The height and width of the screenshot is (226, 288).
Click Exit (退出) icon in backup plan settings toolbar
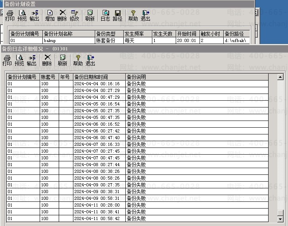tap(145, 15)
